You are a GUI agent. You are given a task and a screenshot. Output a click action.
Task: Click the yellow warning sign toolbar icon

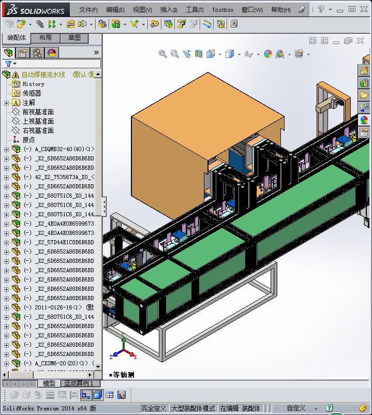(x=220, y=24)
